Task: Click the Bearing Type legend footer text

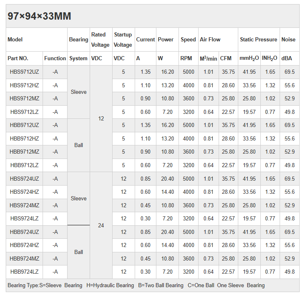Action: pos(136,285)
